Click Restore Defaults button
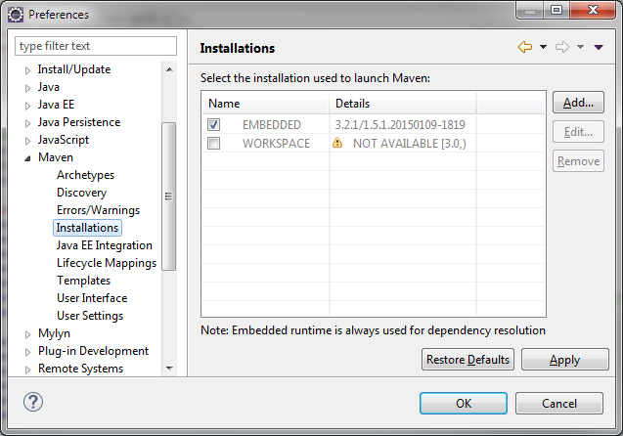 point(467,360)
